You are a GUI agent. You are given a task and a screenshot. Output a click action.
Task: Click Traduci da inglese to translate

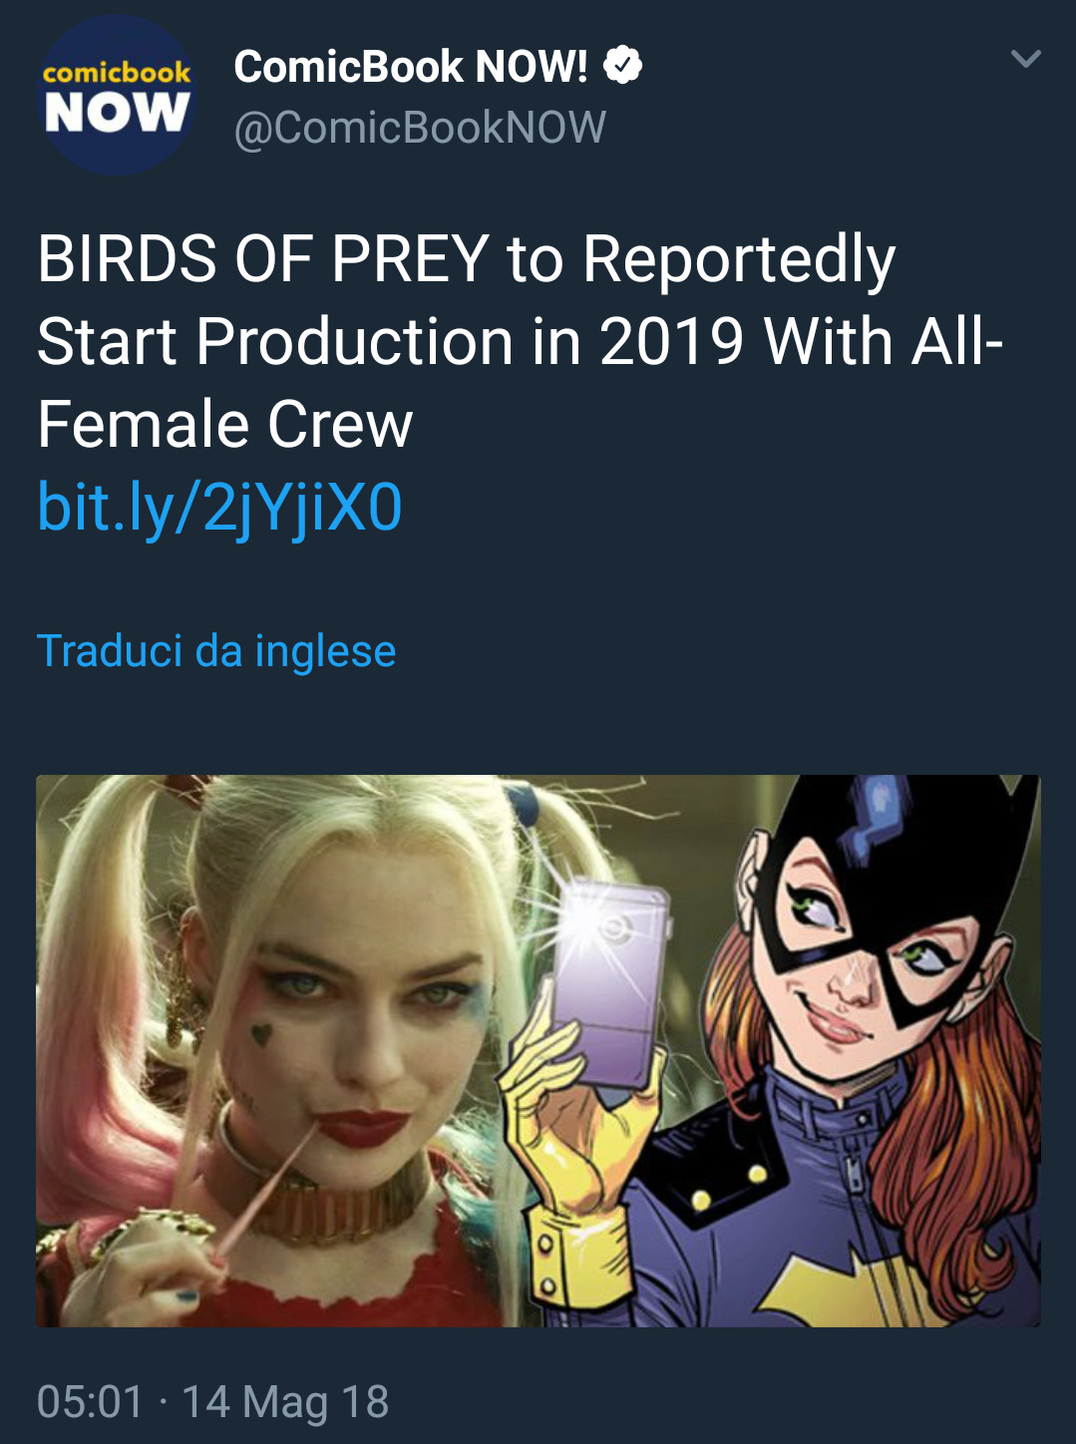pos(216,651)
